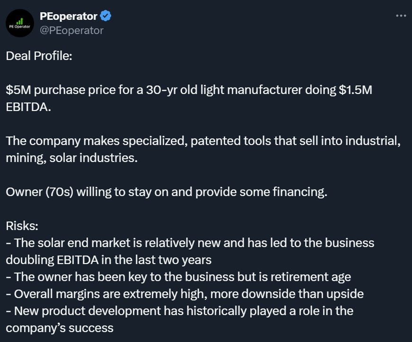Click the "solar end market" risk bullet

pos(190,243)
